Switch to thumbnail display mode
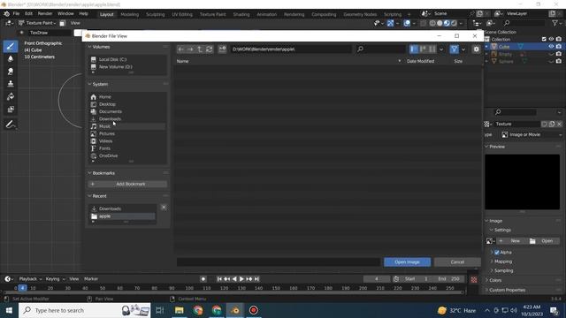566x318 pixels. 432,49
